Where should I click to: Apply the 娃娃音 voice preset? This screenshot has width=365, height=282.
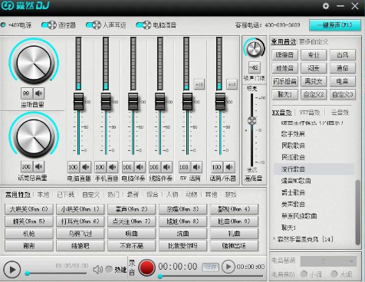284,68
